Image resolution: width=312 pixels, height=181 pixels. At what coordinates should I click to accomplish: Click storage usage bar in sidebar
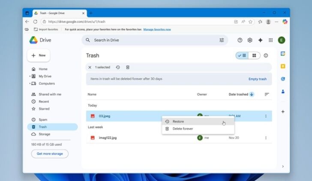[x=51, y=140]
